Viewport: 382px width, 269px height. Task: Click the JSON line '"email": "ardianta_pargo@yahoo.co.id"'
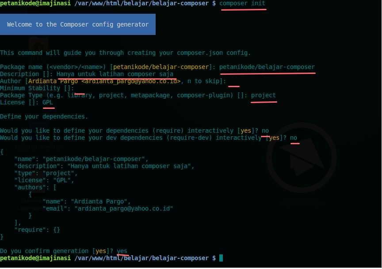tap(108, 208)
